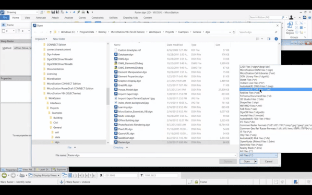Screen dimensions: 312x195
Task: Click the Print icon in the quick access toolbar
Action: 83,12
